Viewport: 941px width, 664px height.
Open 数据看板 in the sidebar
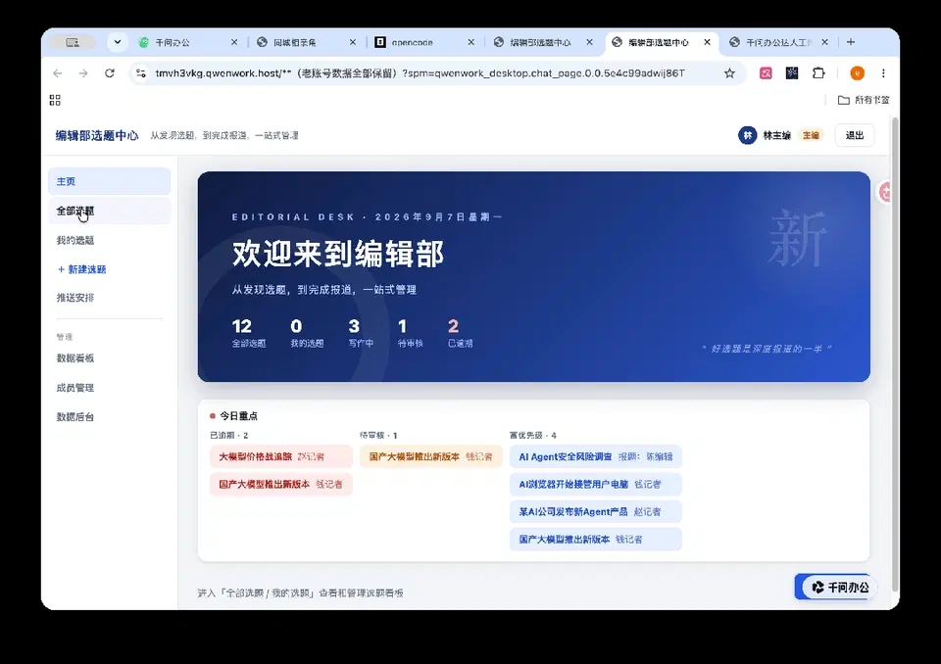(x=109, y=358)
